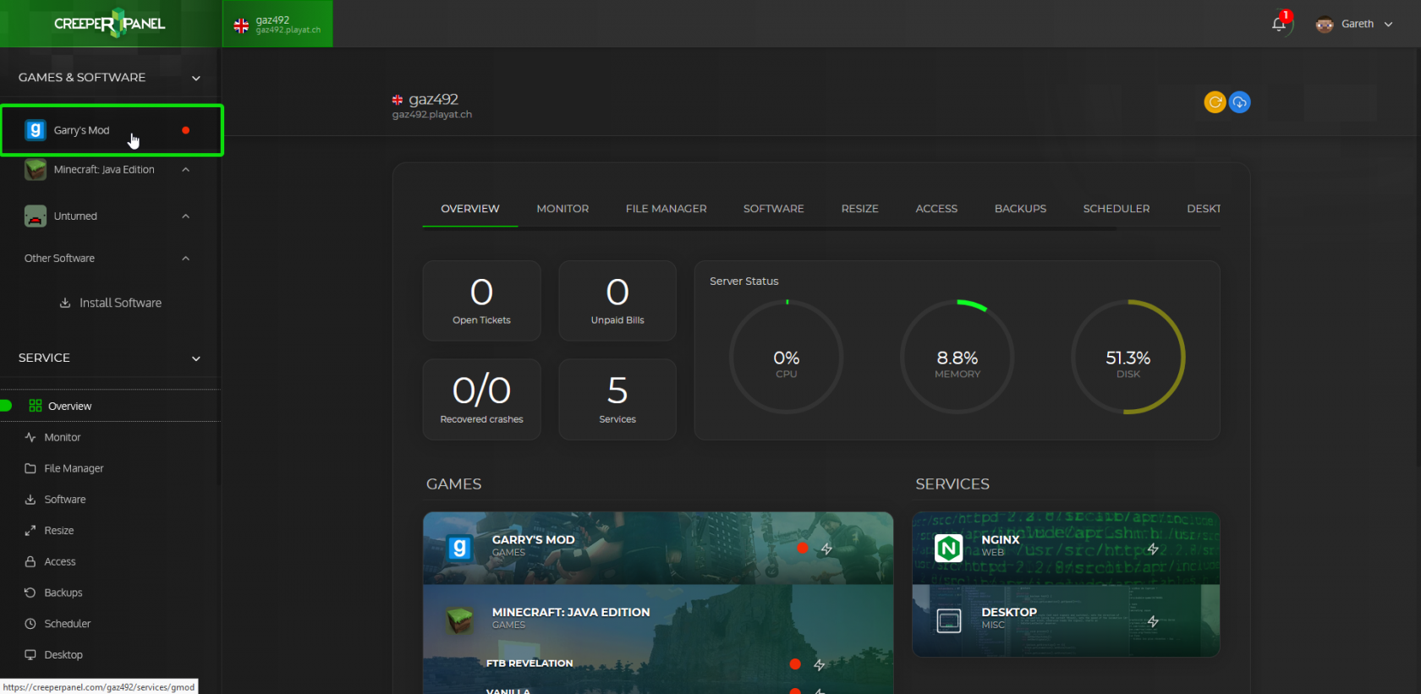Switch to the Access tab

click(x=936, y=209)
